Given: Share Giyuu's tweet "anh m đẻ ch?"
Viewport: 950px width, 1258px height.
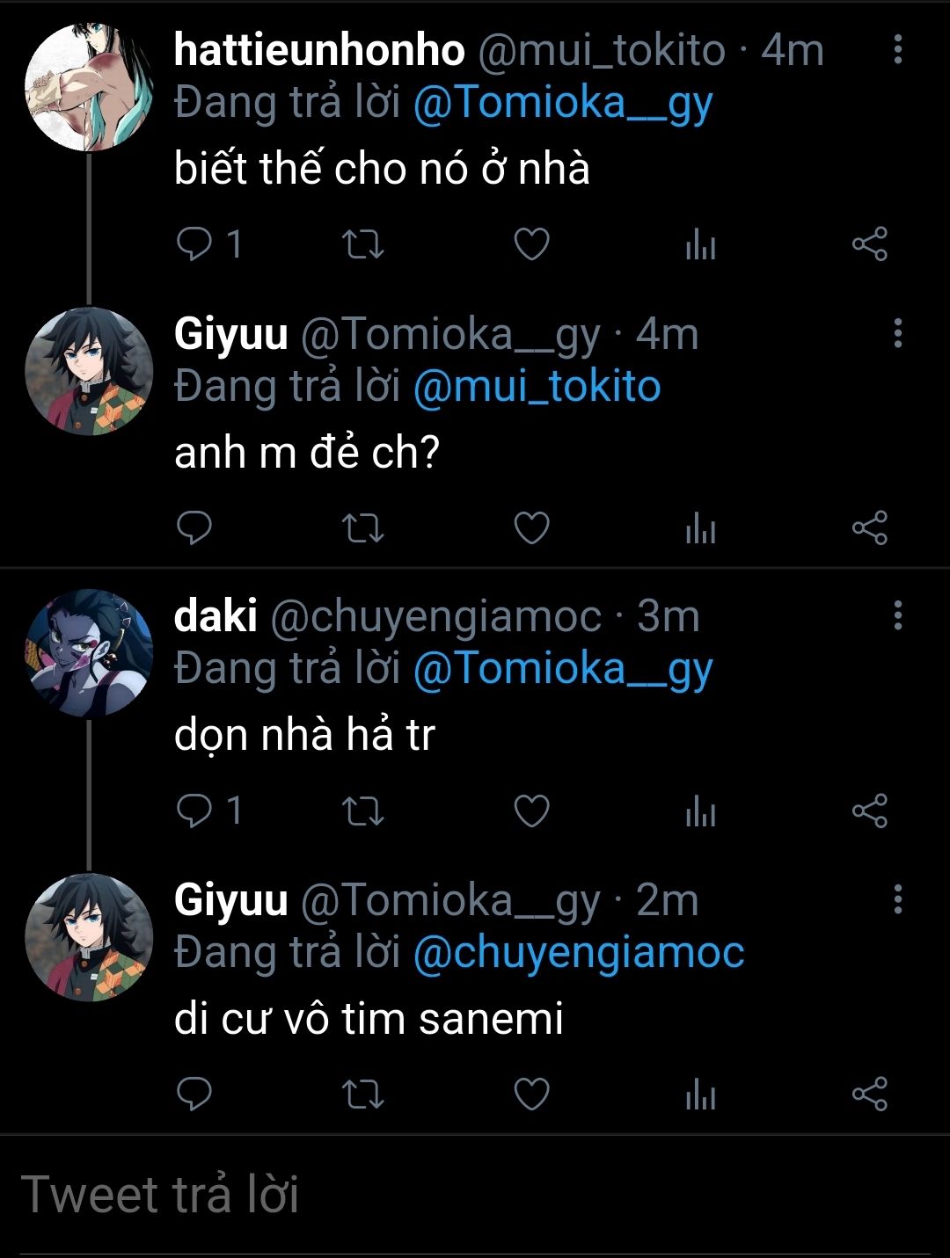Looking at the screenshot, I should (870, 528).
